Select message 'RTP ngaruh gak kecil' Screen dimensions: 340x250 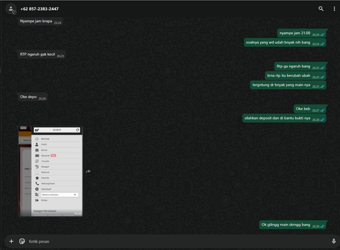pos(41,54)
